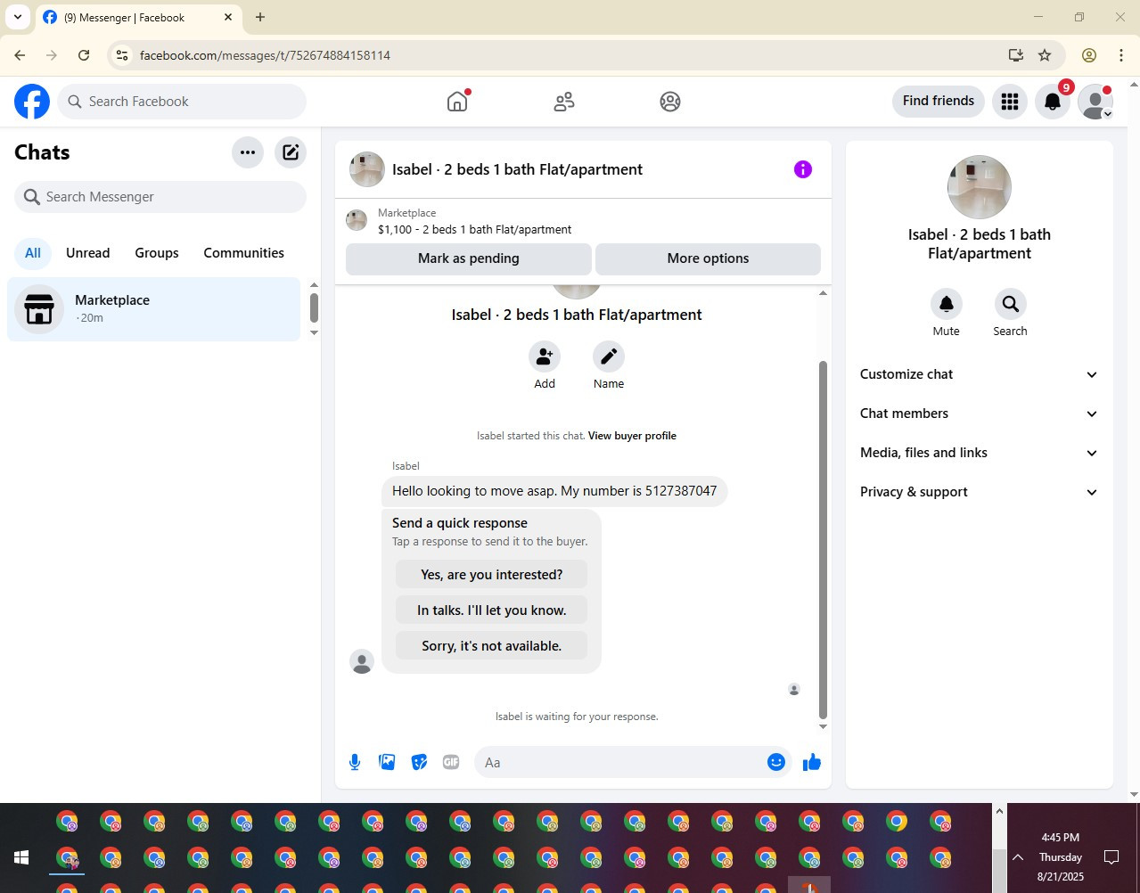Click the Find friends button

click(x=939, y=101)
